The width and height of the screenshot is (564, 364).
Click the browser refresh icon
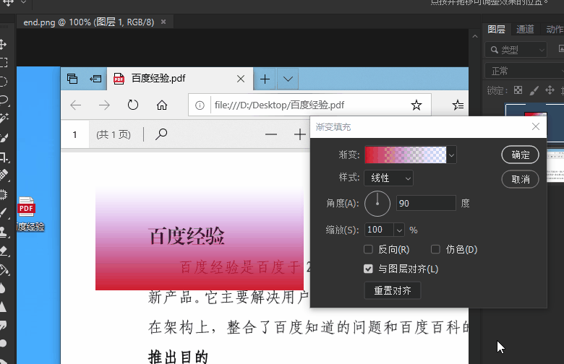point(133,105)
